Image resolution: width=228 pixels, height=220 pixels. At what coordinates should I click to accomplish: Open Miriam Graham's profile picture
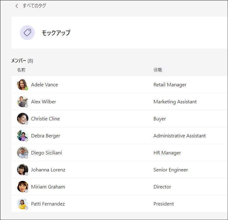(x=22, y=187)
